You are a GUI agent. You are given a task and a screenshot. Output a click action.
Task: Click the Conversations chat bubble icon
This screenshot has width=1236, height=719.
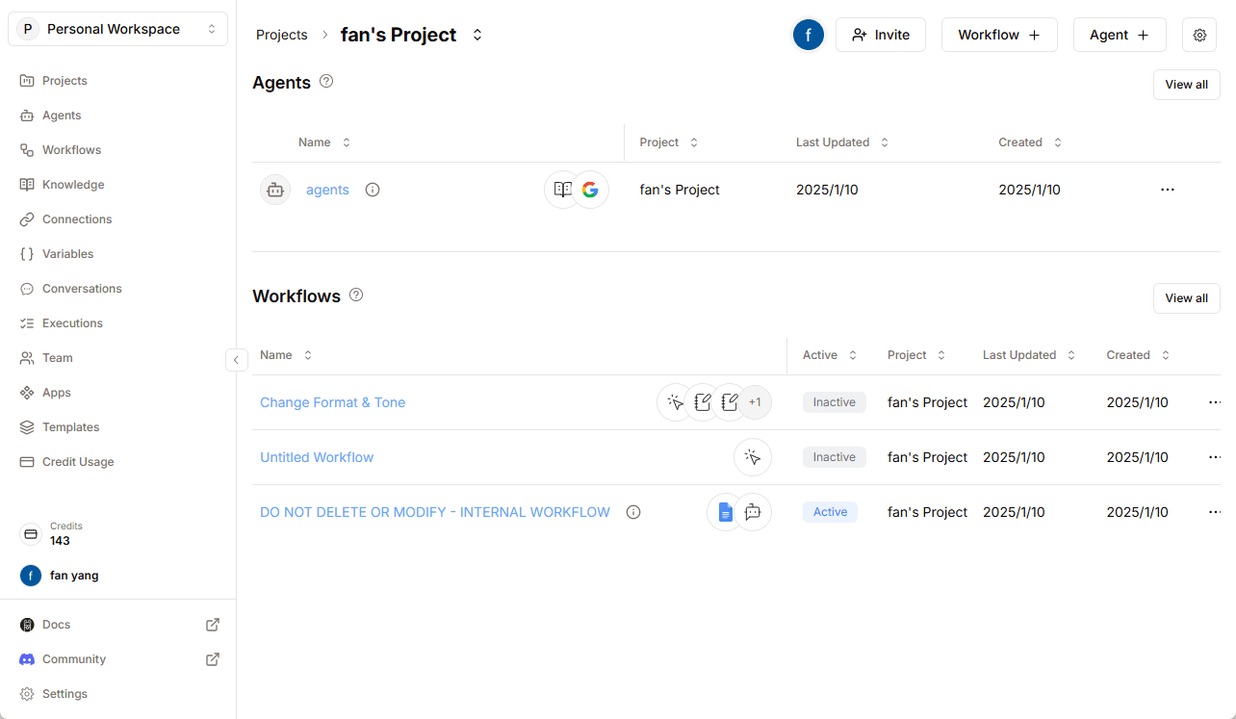pos(27,289)
